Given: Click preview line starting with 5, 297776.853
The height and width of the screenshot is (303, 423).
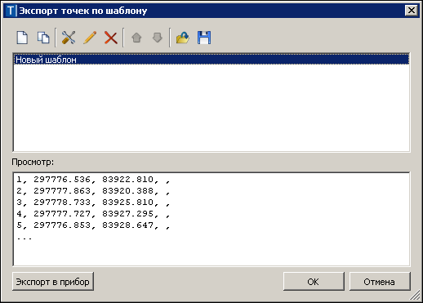Looking at the screenshot, I should pyautogui.click(x=93, y=225).
